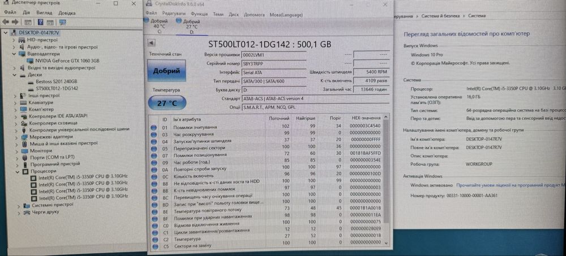
Task: Open Довідка menu in Device Manager
Action: click(67, 13)
